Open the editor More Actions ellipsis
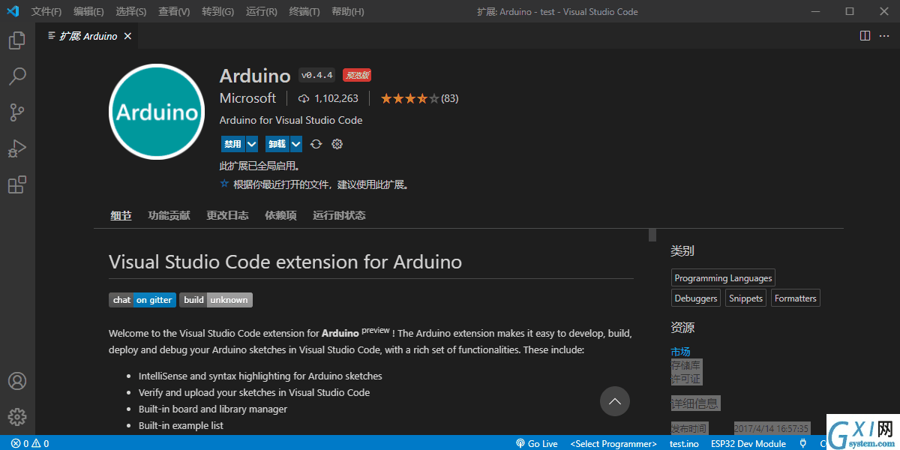 [x=886, y=35]
